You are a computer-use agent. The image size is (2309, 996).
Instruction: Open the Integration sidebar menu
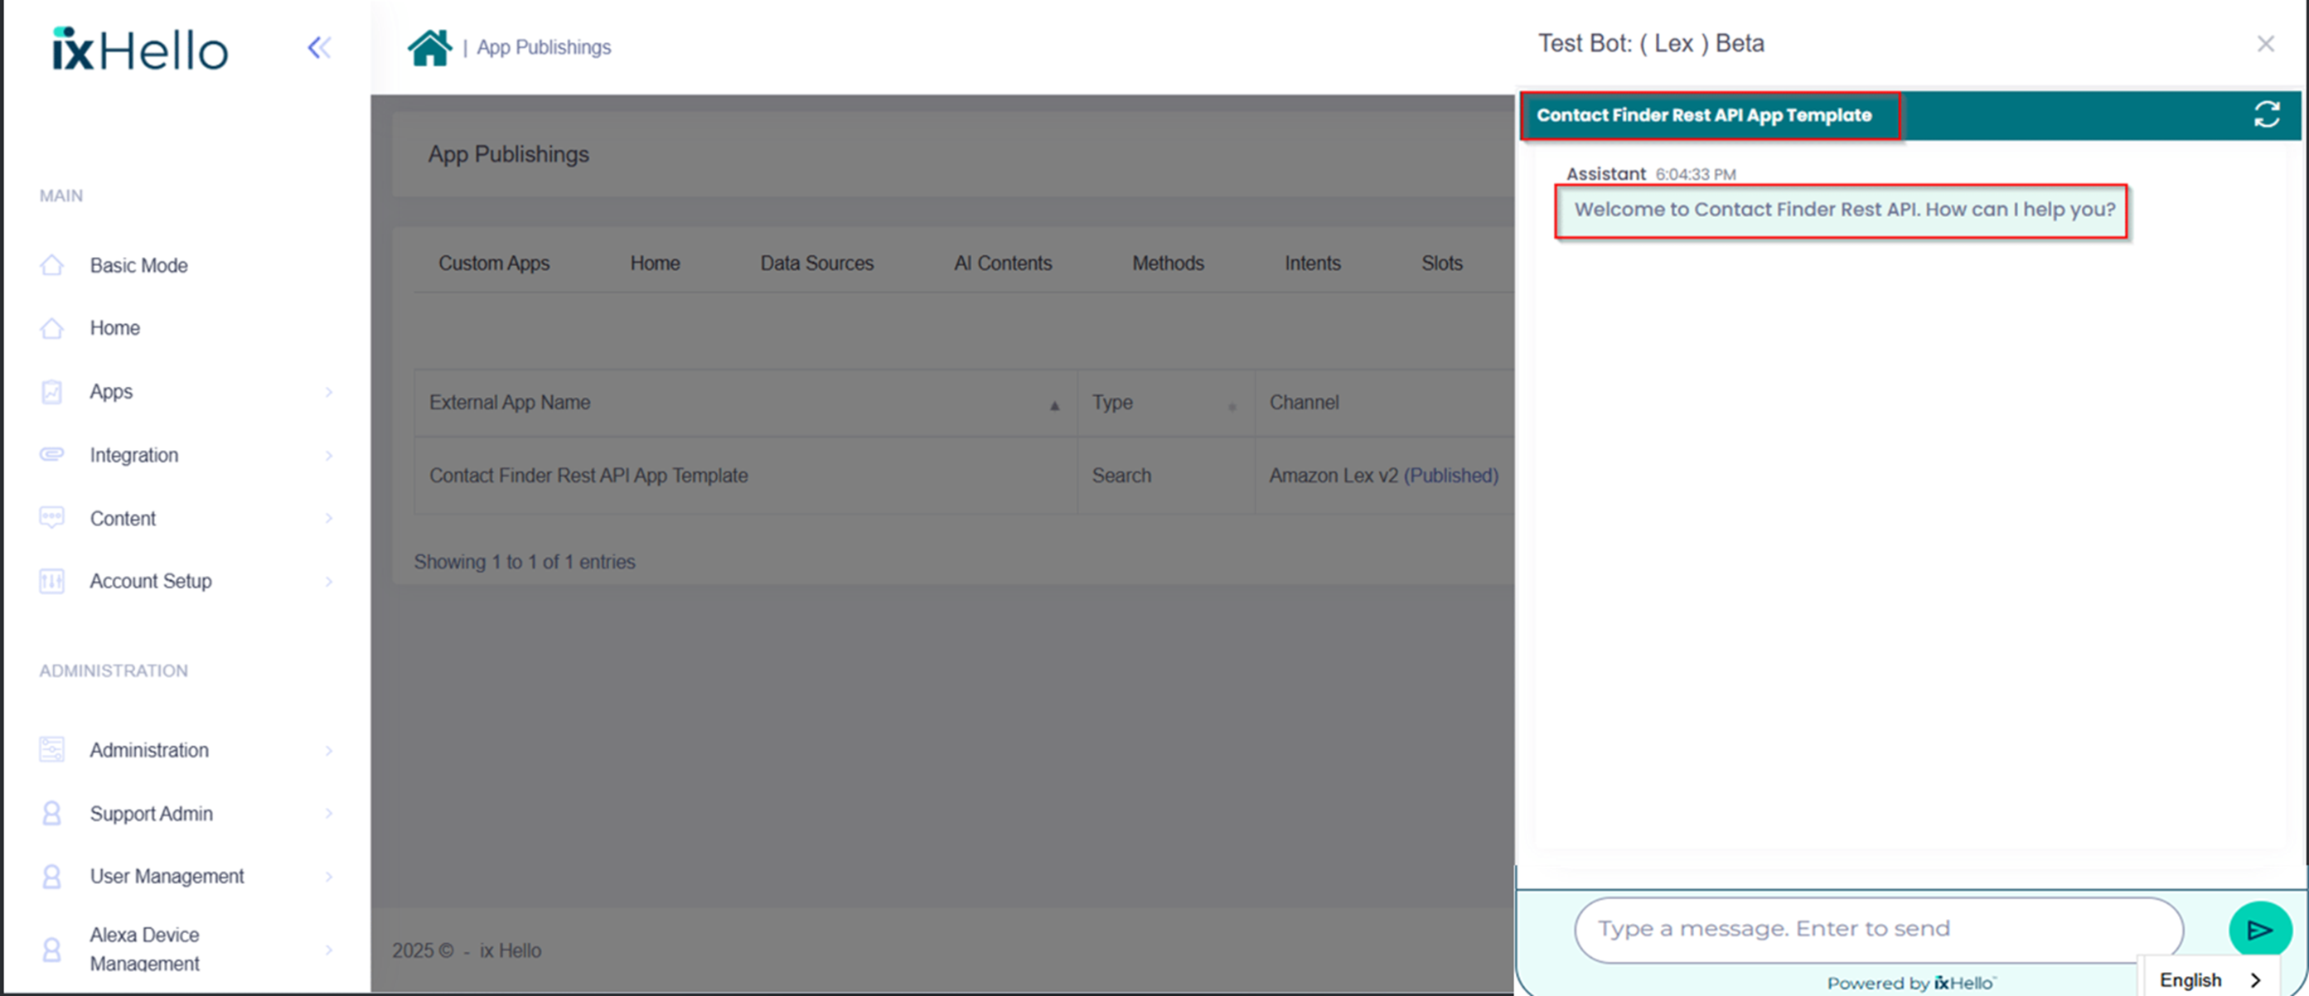point(133,456)
